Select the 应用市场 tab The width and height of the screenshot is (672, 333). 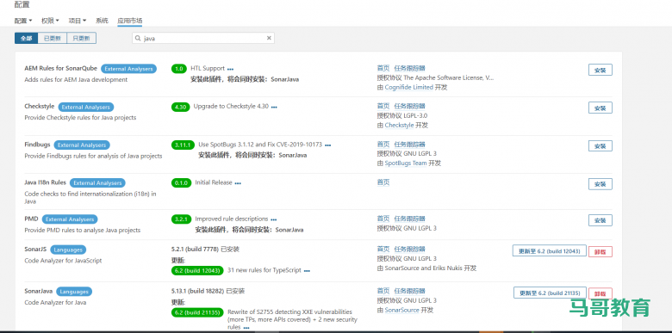tap(130, 21)
